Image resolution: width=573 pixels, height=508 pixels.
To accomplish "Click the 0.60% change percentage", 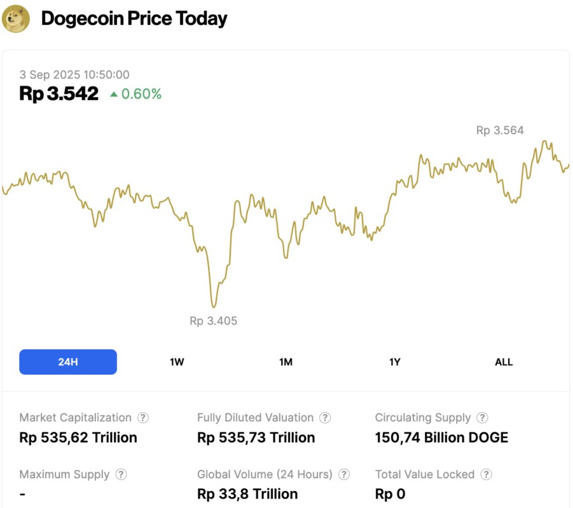I will pos(141,94).
